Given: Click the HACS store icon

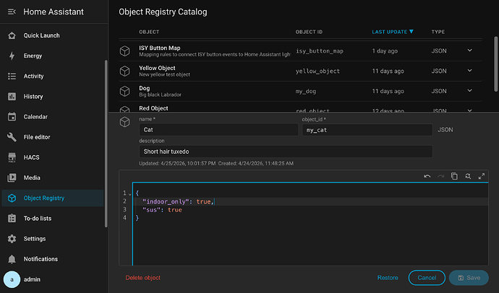Looking at the screenshot, I should 12,157.
